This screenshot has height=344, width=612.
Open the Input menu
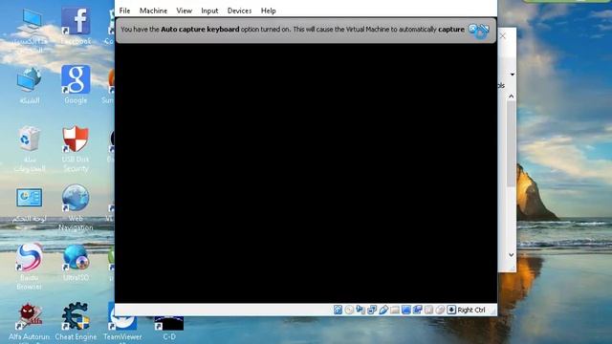point(209,11)
